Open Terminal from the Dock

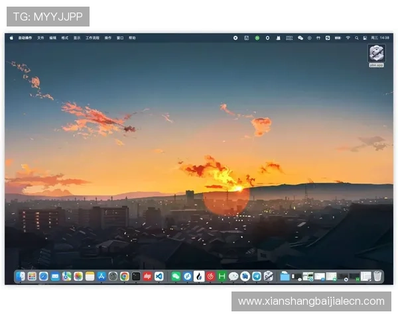point(136,276)
